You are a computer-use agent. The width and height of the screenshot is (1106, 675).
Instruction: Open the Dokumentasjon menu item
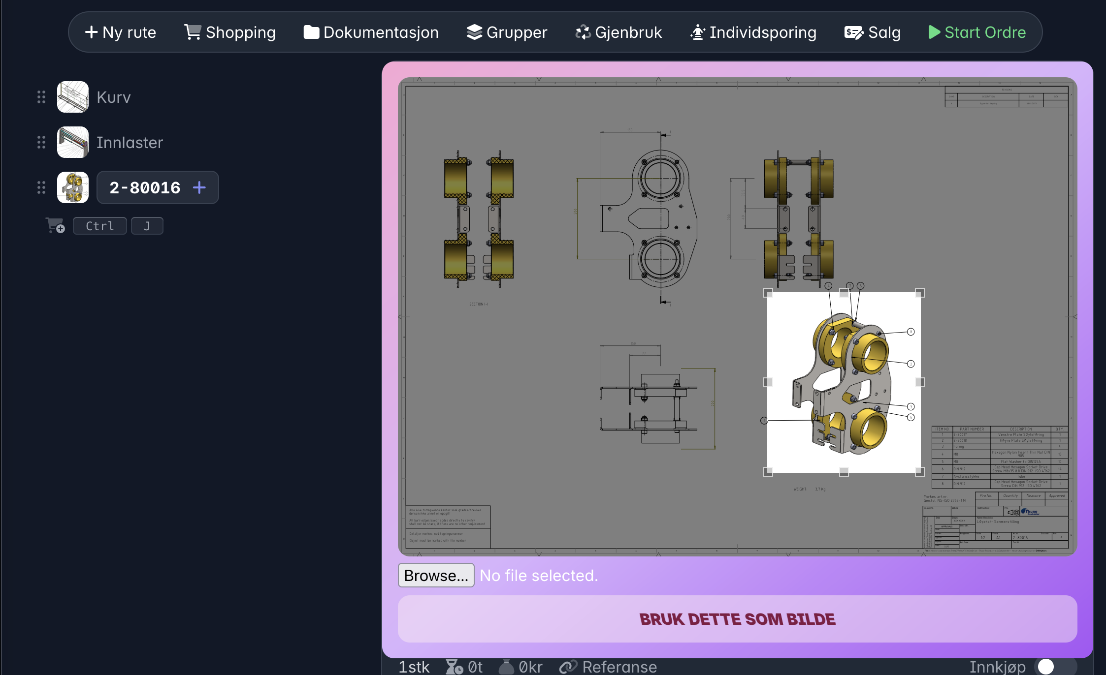click(371, 32)
